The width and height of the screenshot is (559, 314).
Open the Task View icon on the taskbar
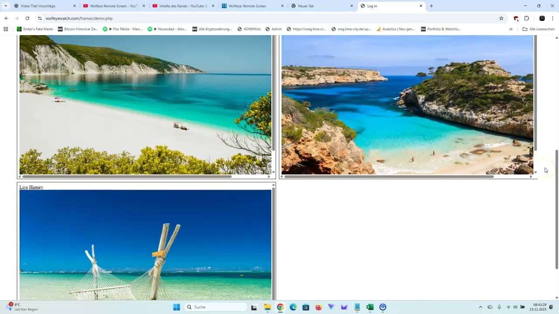pyautogui.click(x=254, y=307)
